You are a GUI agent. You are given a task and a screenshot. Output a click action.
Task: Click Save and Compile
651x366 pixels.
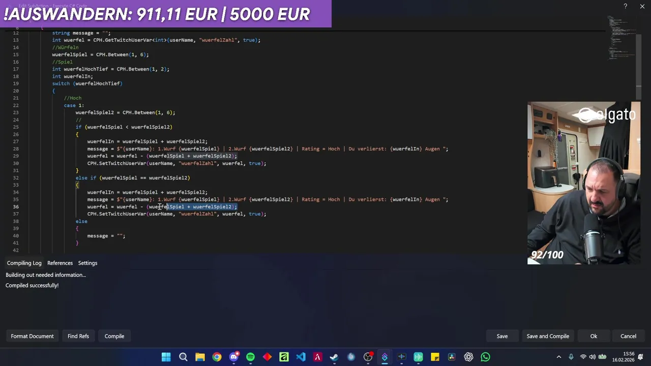pyautogui.click(x=548, y=336)
